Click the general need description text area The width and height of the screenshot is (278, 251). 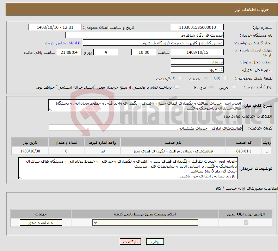pyautogui.click(x=145, y=105)
